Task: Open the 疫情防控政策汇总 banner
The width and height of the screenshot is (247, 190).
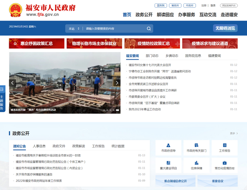Action: pos(152,43)
